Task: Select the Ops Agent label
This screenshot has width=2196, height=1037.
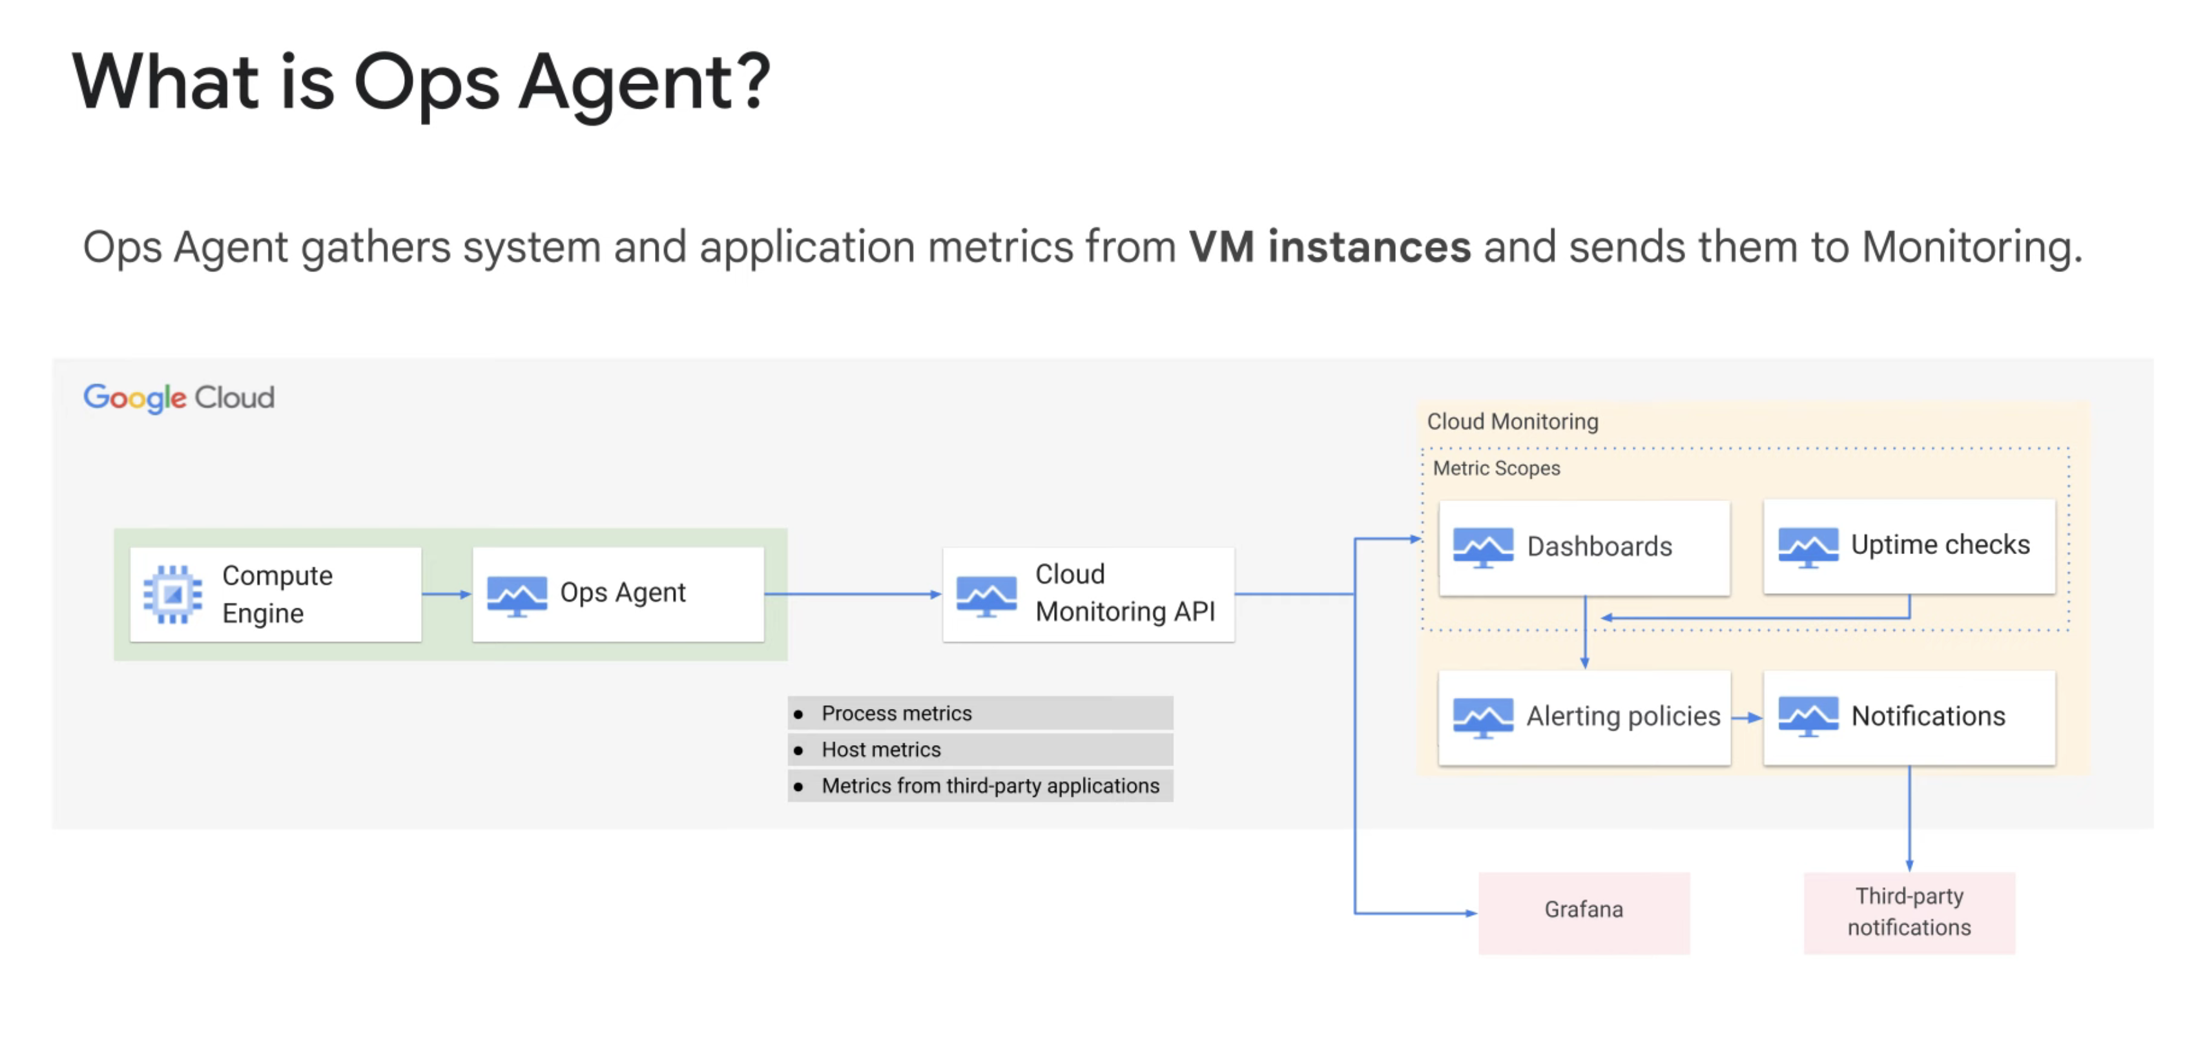Action: click(x=623, y=593)
